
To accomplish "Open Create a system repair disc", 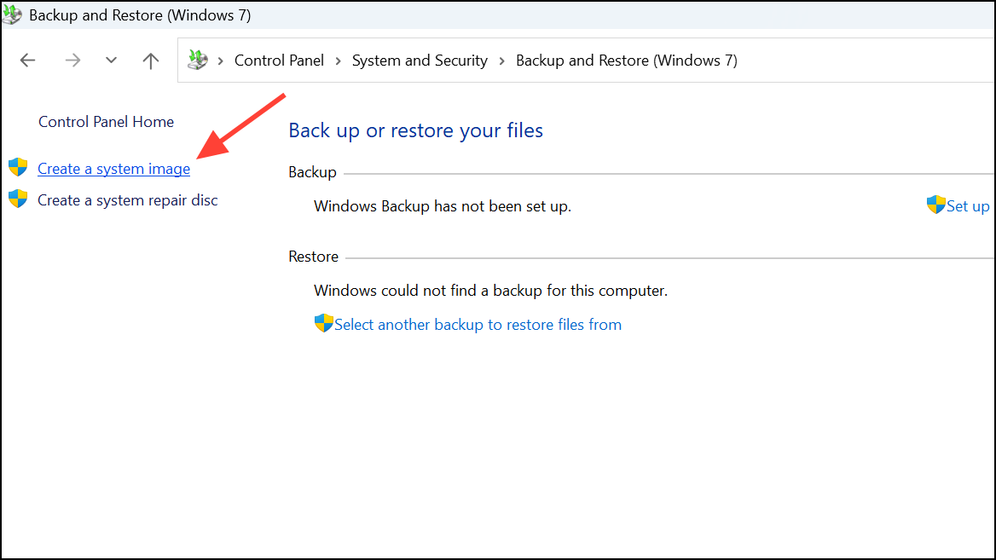I will tap(127, 199).
